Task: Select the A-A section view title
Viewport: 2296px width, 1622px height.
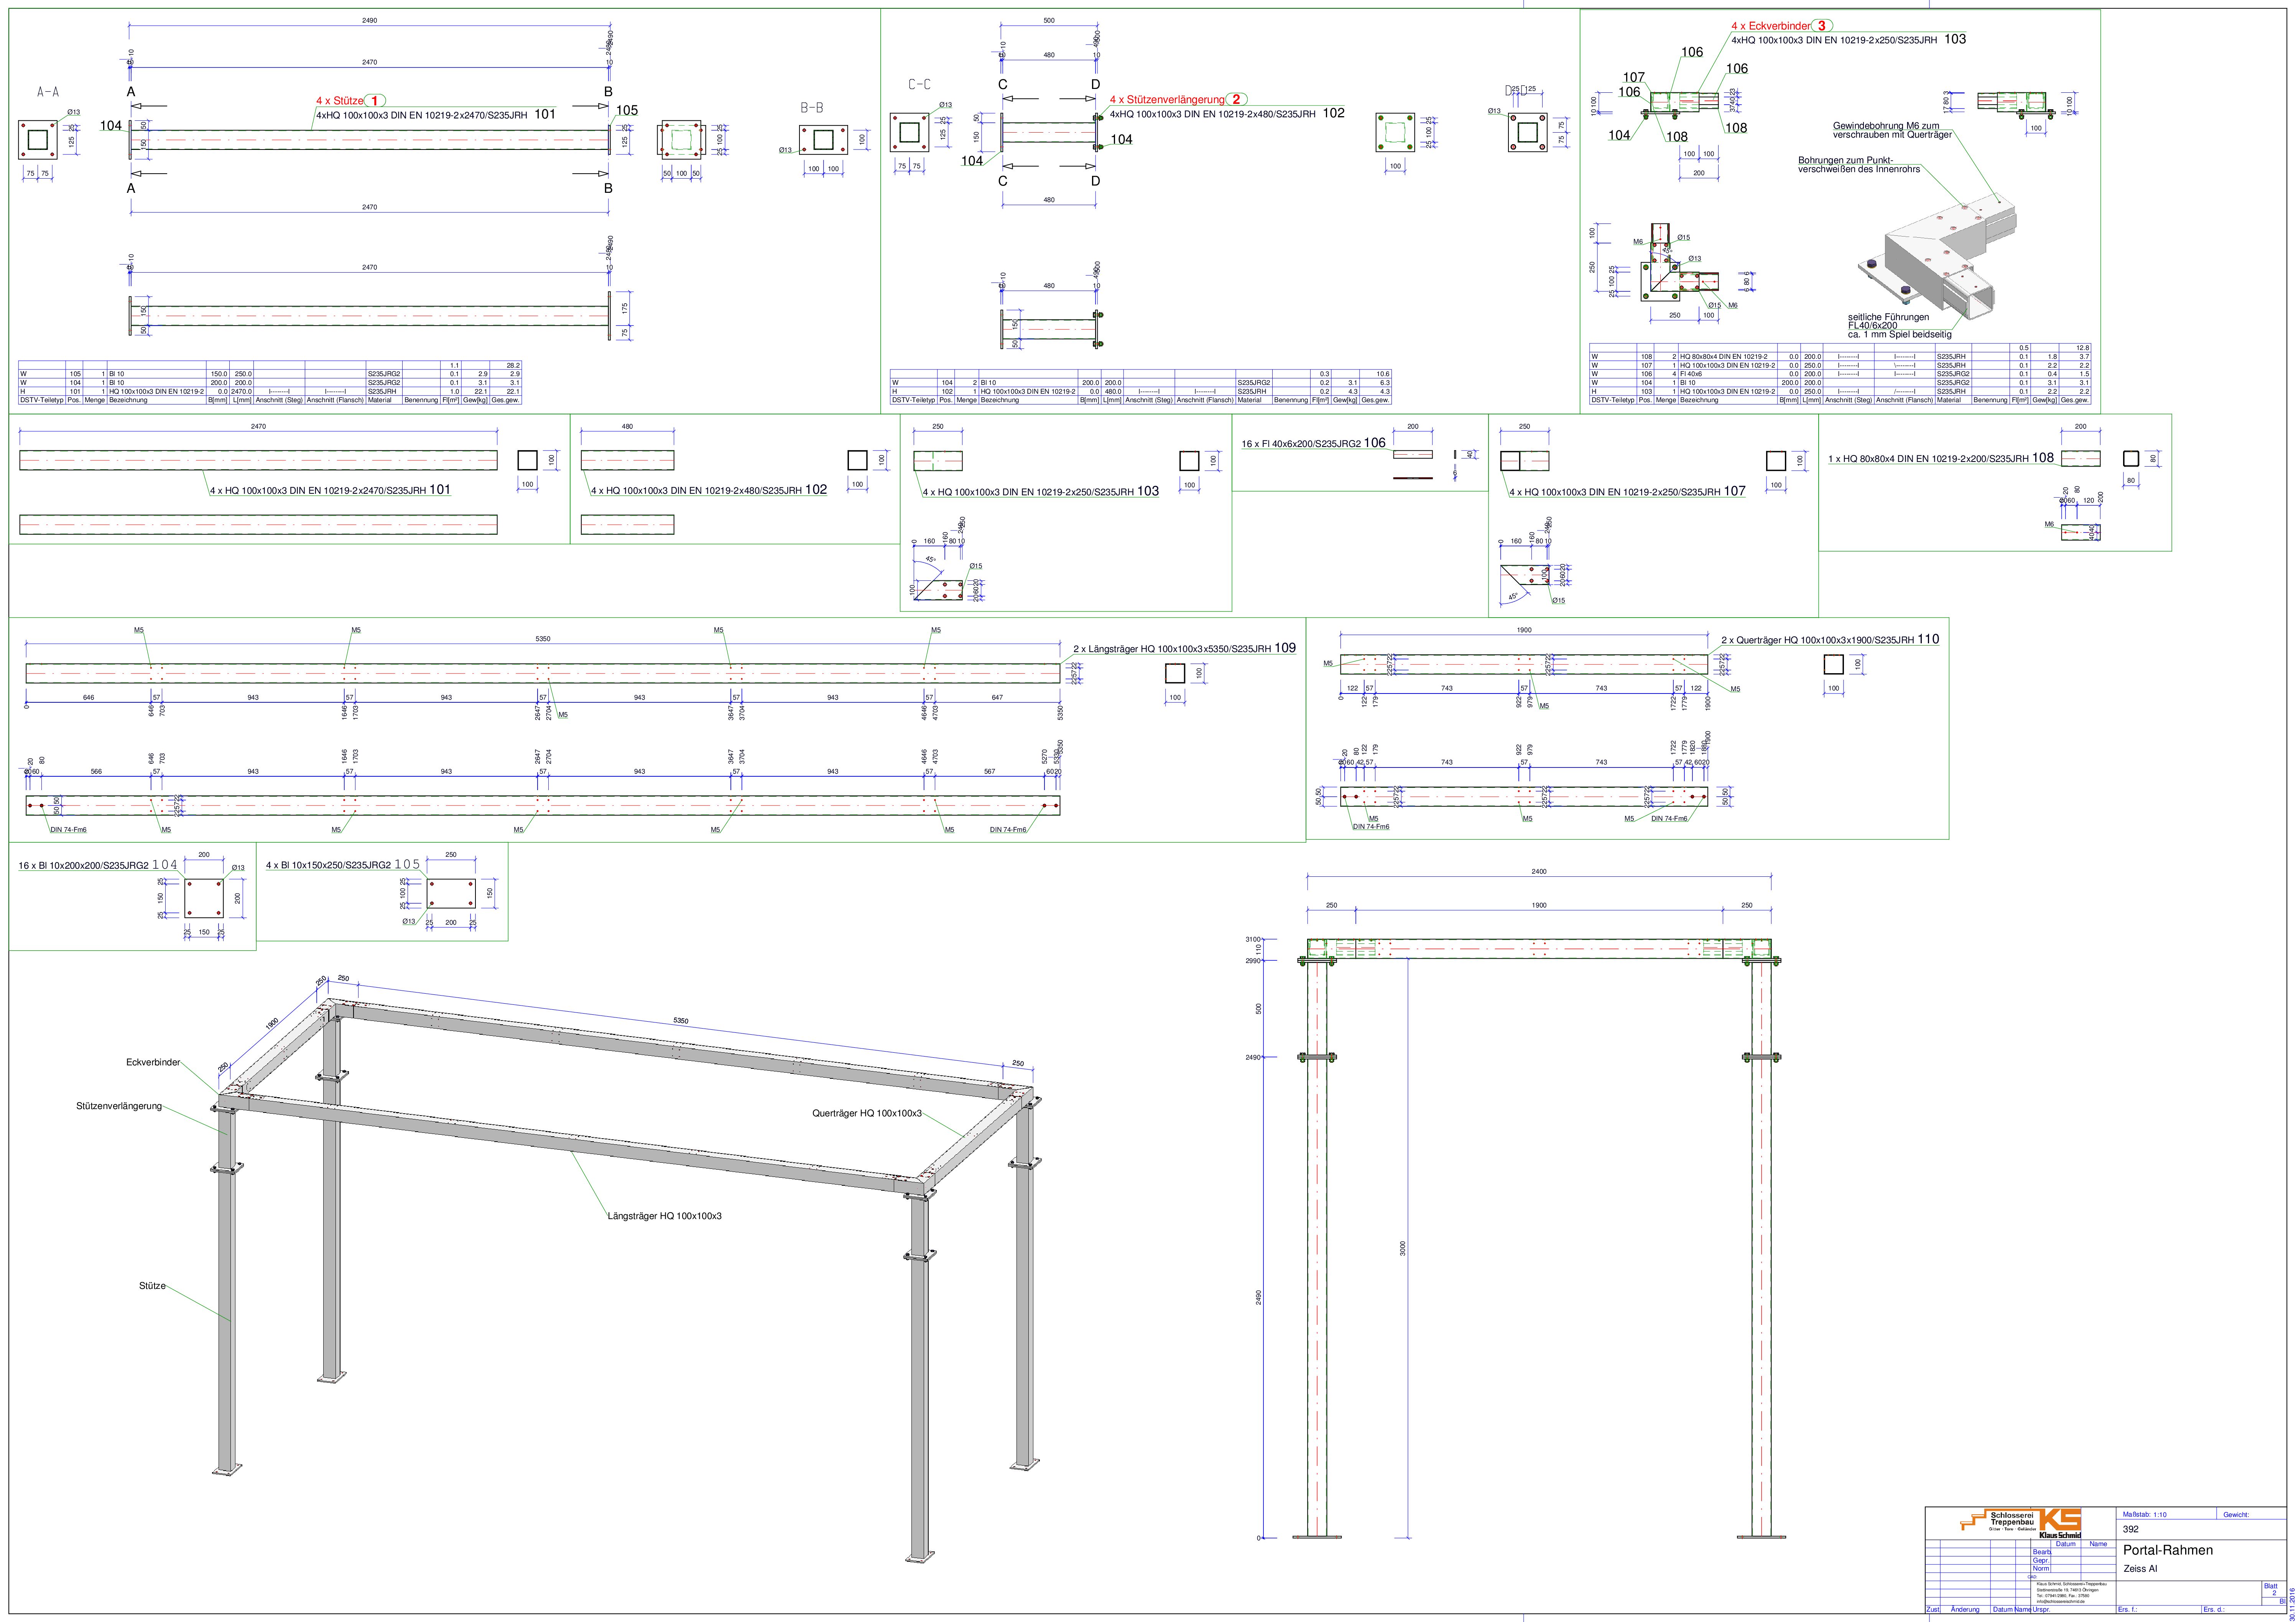Action: [48, 92]
